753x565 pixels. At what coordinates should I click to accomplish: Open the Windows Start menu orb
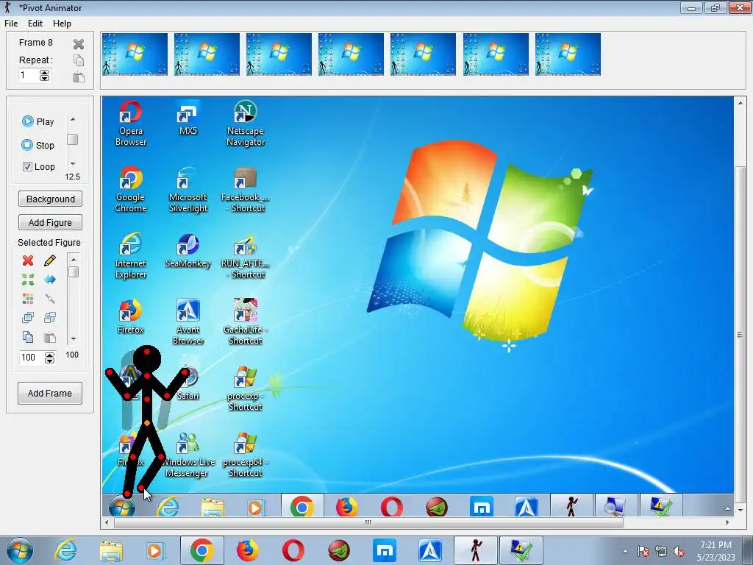pyautogui.click(x=20, y=550)
